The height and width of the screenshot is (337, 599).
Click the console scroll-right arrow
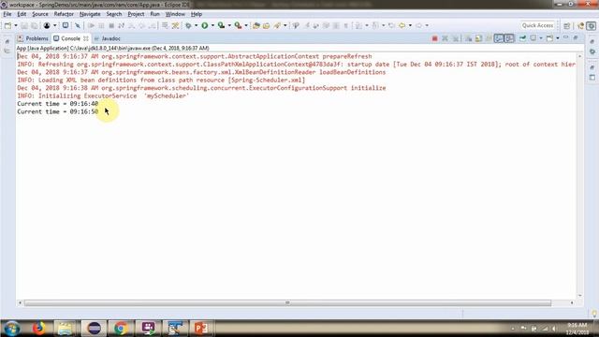click(x=572, y=303)
